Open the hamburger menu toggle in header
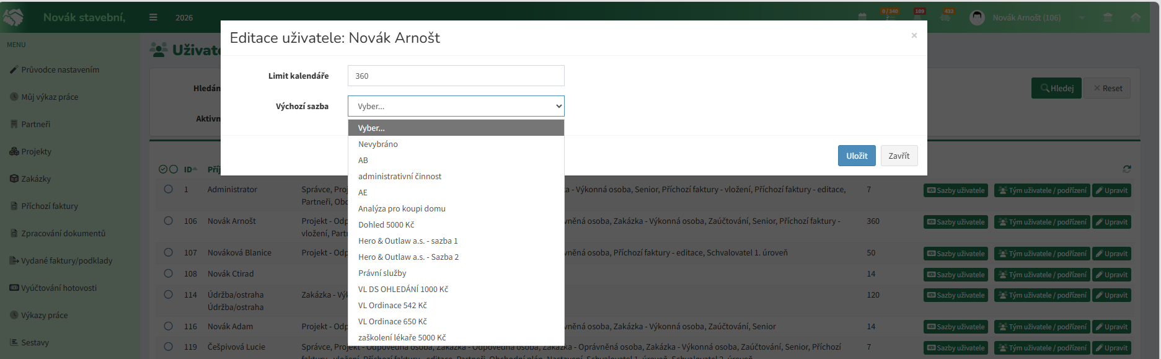Viewport: 1161px width, 359px height. point(153,17)
